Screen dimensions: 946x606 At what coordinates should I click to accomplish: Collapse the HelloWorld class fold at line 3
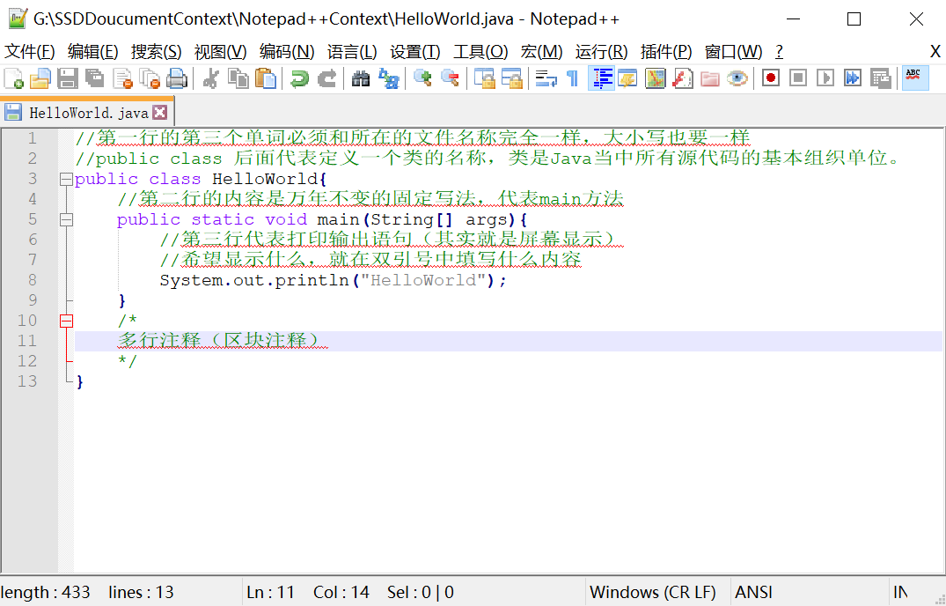[x=66, y=180]
